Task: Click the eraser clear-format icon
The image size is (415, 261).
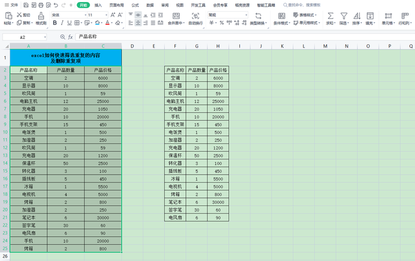Action: point(117,23)
